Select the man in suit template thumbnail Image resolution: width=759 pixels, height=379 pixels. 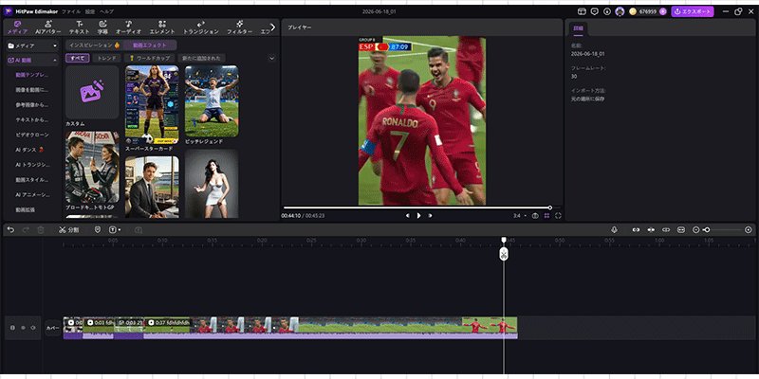[152, 187]
